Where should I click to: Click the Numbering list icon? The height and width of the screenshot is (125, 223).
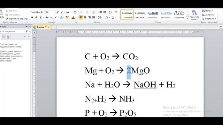(x=87, y=12)
